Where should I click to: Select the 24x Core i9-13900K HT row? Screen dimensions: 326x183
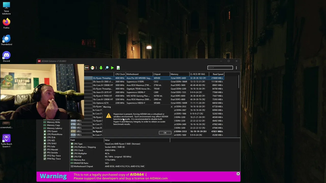click(154, 85)
